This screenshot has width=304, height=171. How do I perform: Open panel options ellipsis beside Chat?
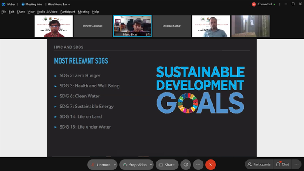click(297, 164)
